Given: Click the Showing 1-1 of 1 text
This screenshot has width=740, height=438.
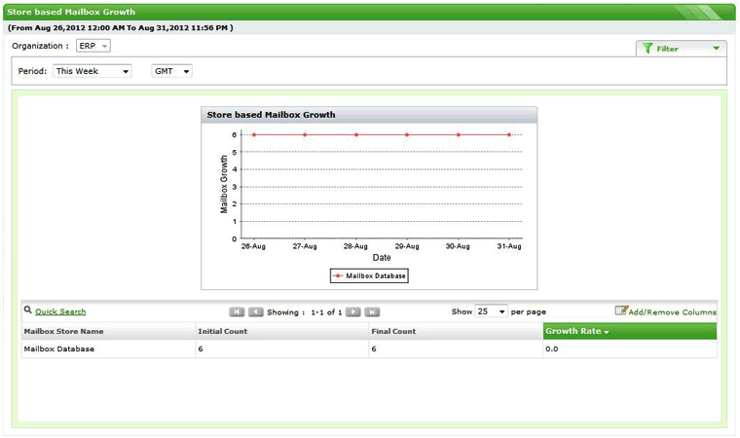Looking at the screenshot, I should pyautogui.click(x=305, y=312).
